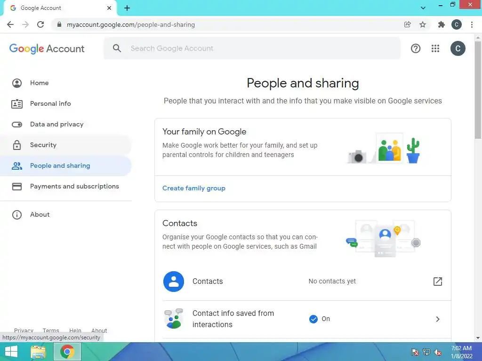Click the scrollbar down arrow

pos(478,338)
